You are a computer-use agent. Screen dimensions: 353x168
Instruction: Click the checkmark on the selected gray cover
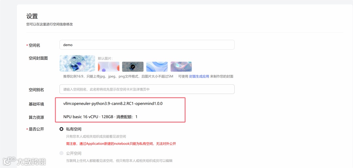tap(133, 67)
